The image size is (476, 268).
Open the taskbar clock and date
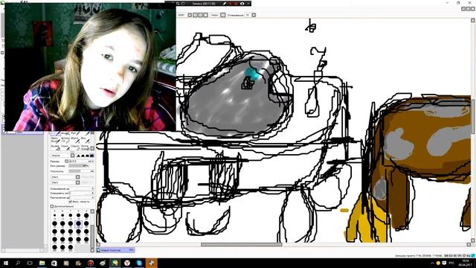pyautogui.click(x=465, y=263)
